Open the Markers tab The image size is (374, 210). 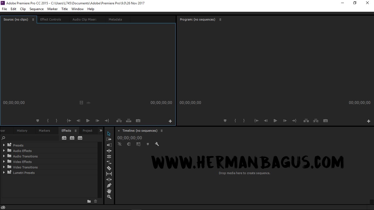pyautogui.click(x=44, y=131)
